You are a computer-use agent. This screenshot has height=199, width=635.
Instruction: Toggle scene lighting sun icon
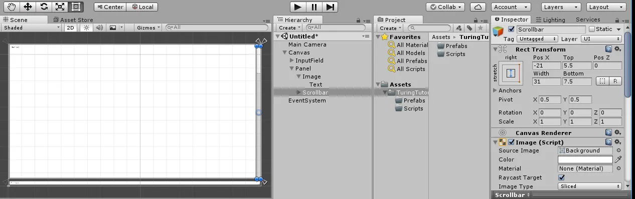pos(86,27)
